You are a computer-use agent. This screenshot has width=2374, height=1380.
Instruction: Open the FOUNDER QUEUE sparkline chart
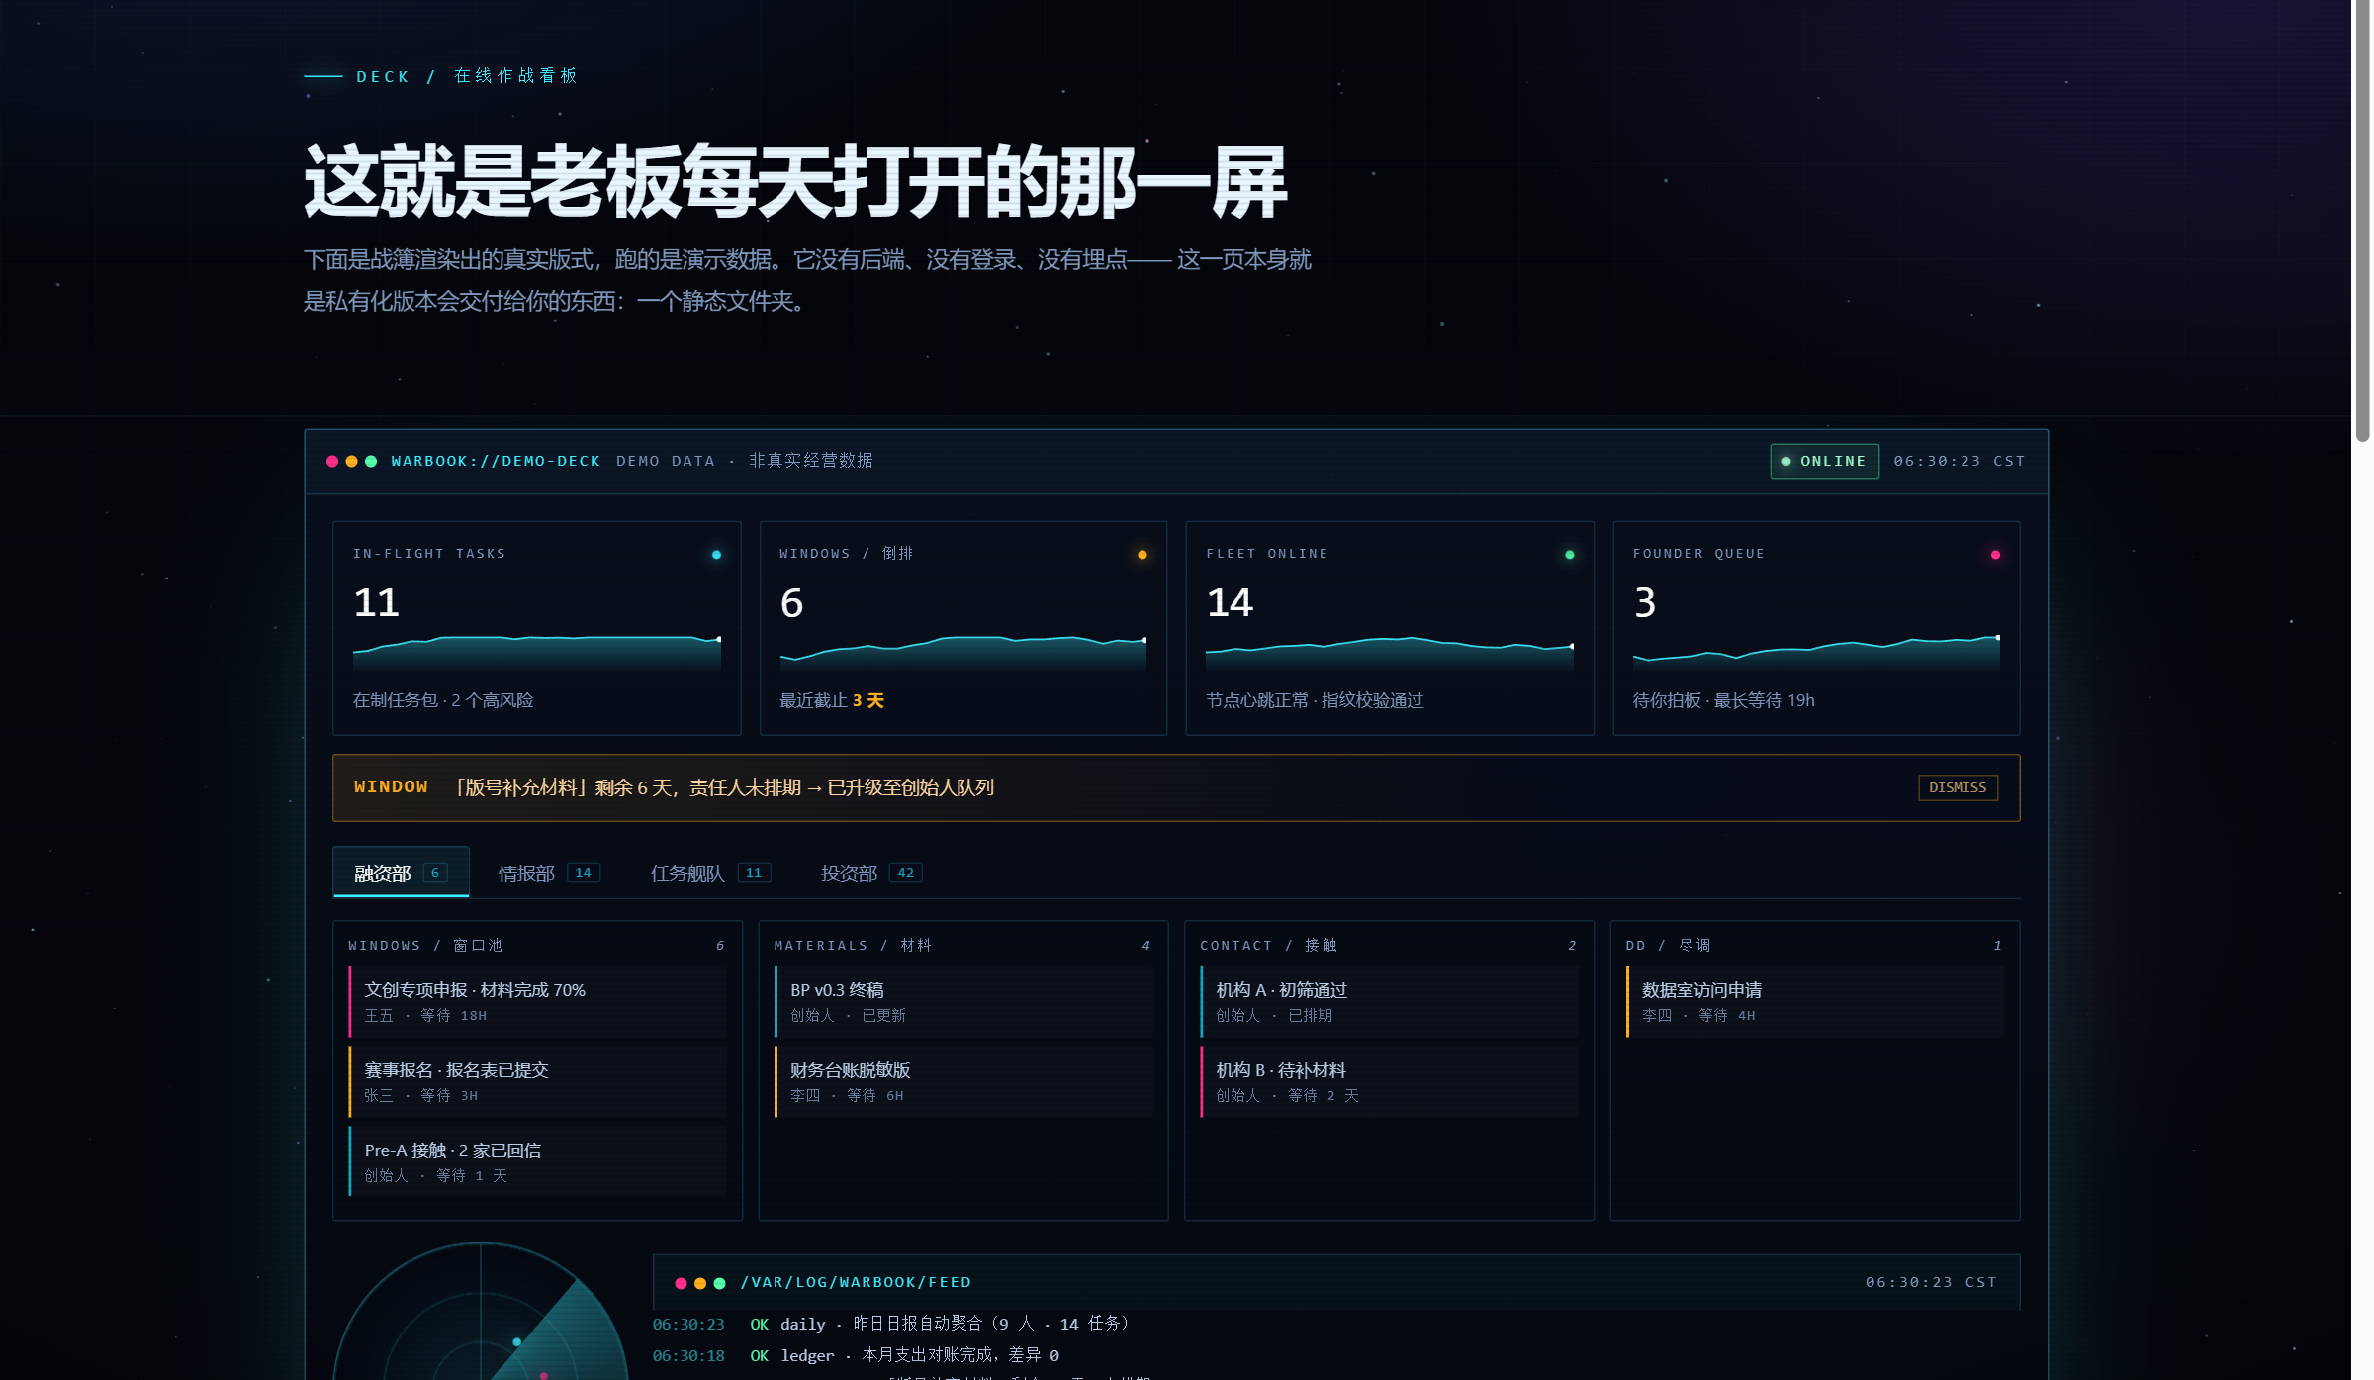(1816, 652)
